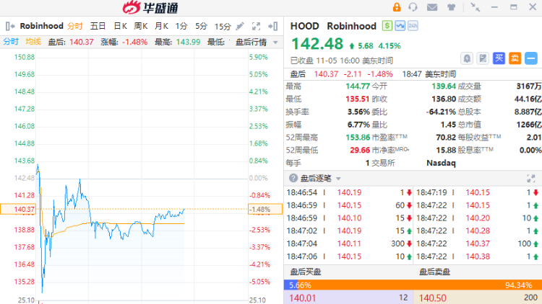Click the 52周最低 value 29.66
This screenshot has height=304, width=542.
[x=360, y=151]
